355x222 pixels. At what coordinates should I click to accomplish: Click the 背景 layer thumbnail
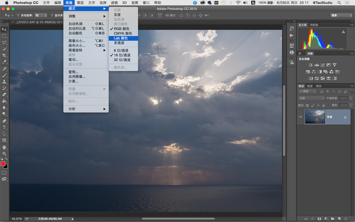315,117
